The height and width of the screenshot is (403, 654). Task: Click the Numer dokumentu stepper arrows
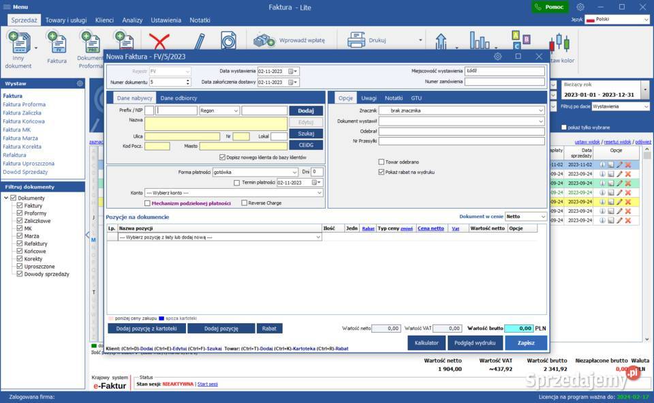click(x=188, y=83)
